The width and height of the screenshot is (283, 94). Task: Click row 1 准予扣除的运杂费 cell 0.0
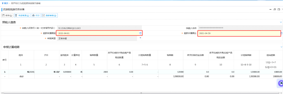pos(196,72)
